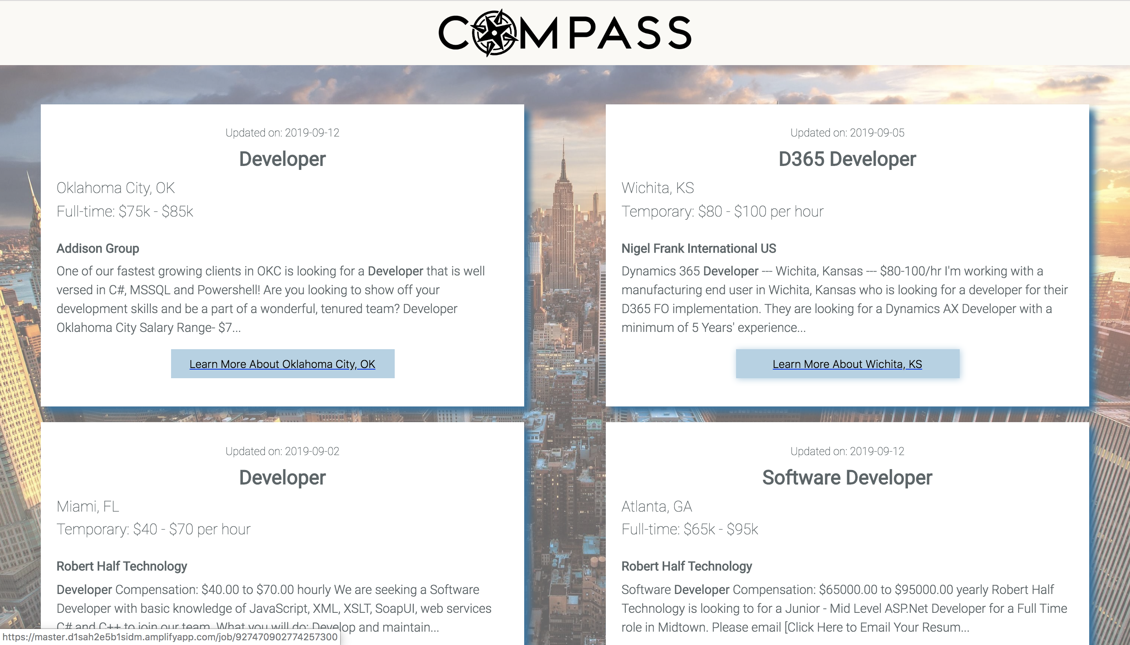
Task: Click Updated on: 2019-09-05 date
Action: 847,133
